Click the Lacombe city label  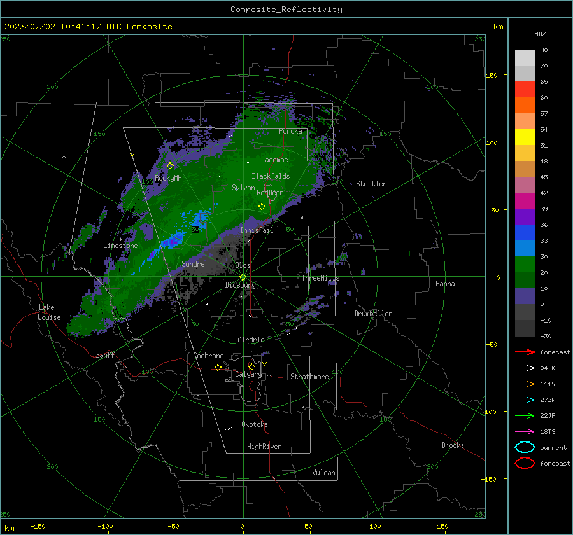point(274,160)
